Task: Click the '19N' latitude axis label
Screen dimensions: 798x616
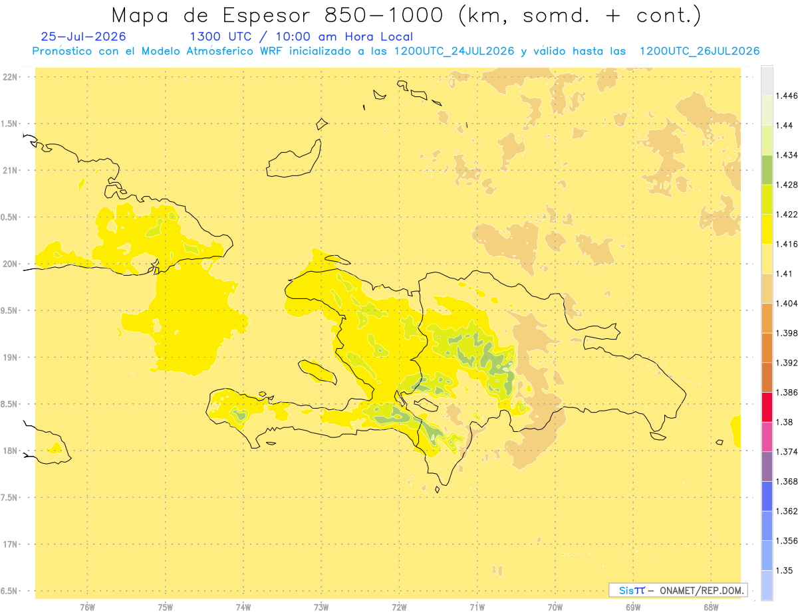Action: coord(10,358)
